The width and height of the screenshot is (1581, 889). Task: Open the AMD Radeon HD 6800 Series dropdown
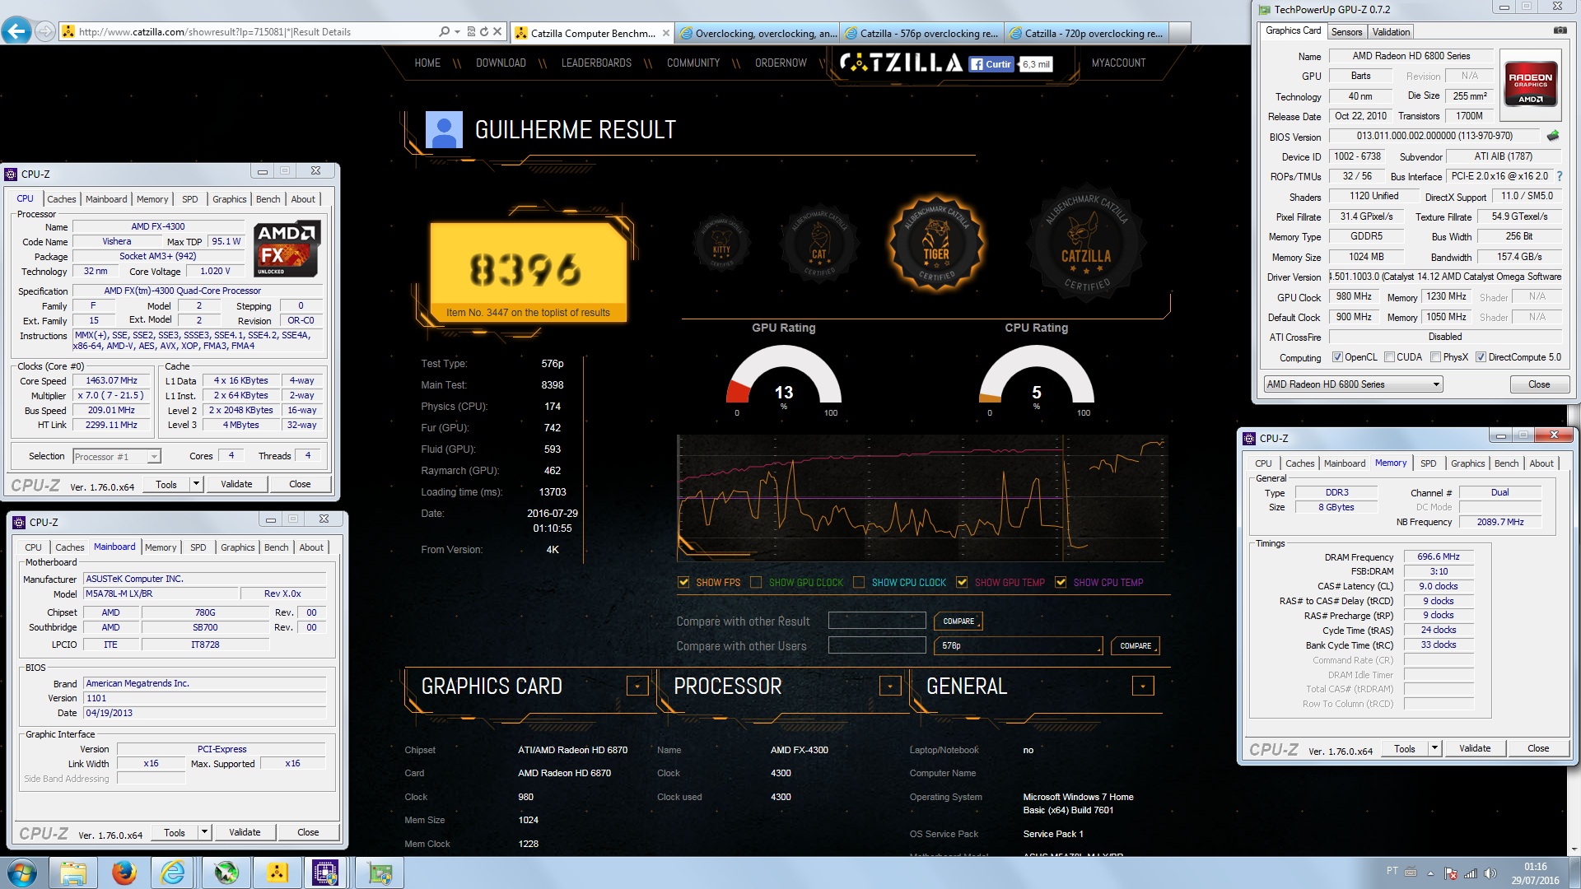coord(1354,384)
